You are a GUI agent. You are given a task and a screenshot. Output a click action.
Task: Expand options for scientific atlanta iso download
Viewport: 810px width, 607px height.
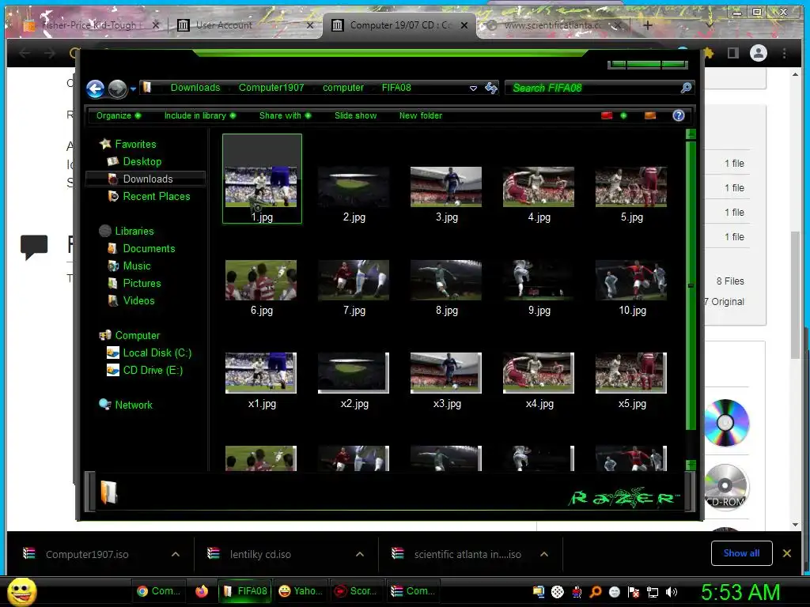544,554
